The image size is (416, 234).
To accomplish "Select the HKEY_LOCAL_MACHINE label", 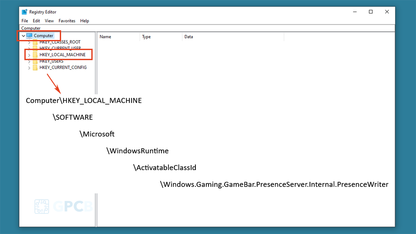I will 63,55.
